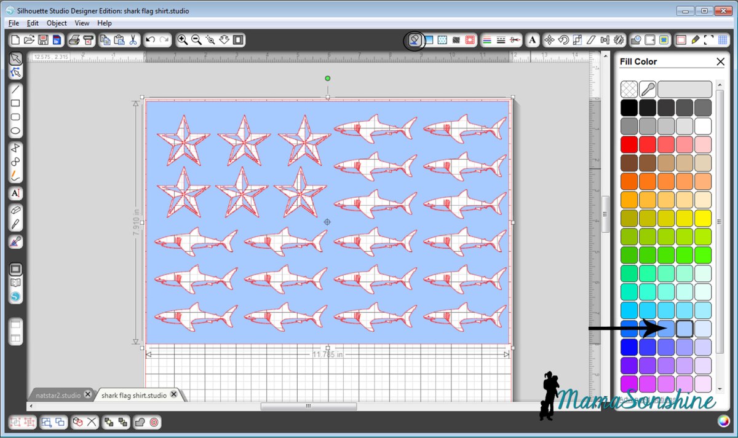Screen dimensions: 738x438
Task: Close the Fill Color panel
Action: click(x=720, y=61)
